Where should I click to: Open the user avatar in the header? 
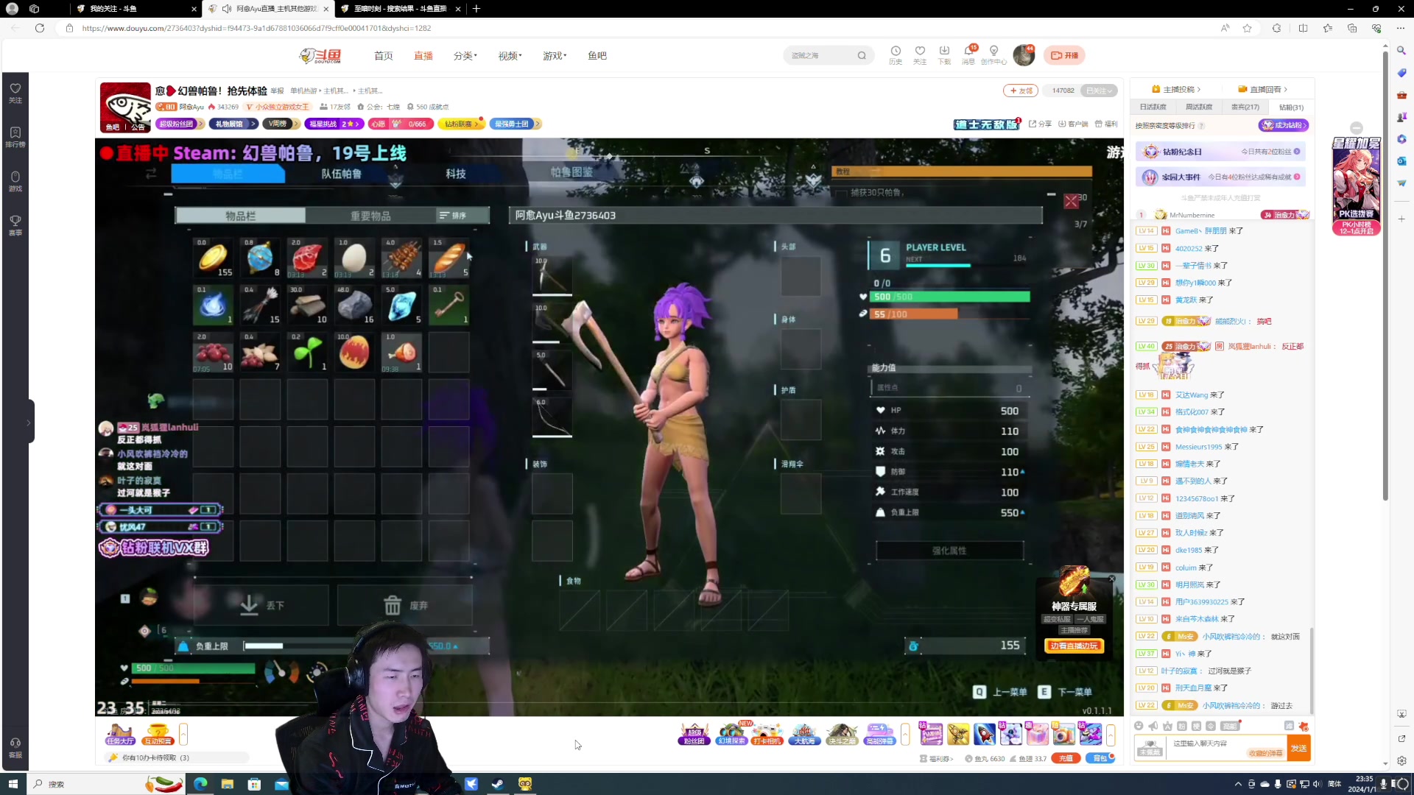1024,55
